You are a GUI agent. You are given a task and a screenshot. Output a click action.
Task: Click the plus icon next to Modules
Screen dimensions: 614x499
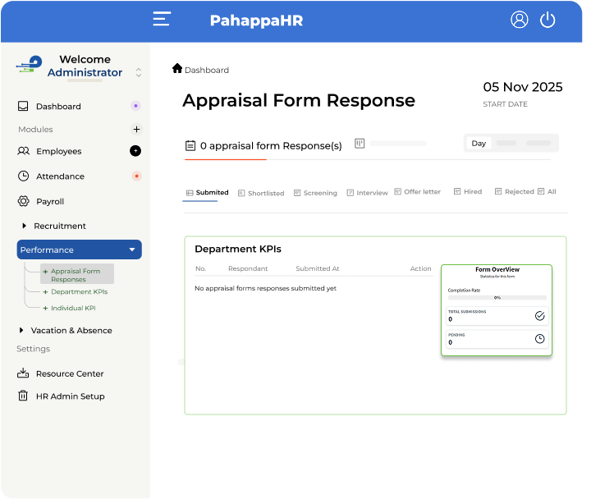click(136, 129)
